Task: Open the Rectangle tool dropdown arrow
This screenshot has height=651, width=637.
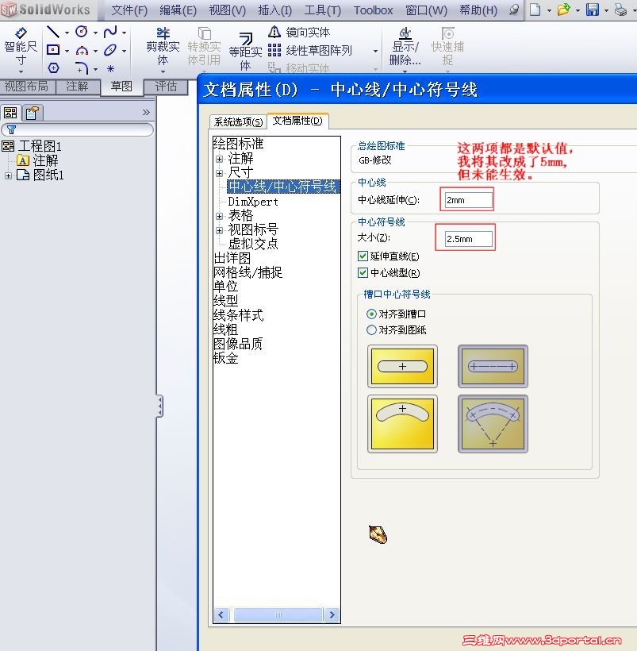Action: [x=67, y=51]
